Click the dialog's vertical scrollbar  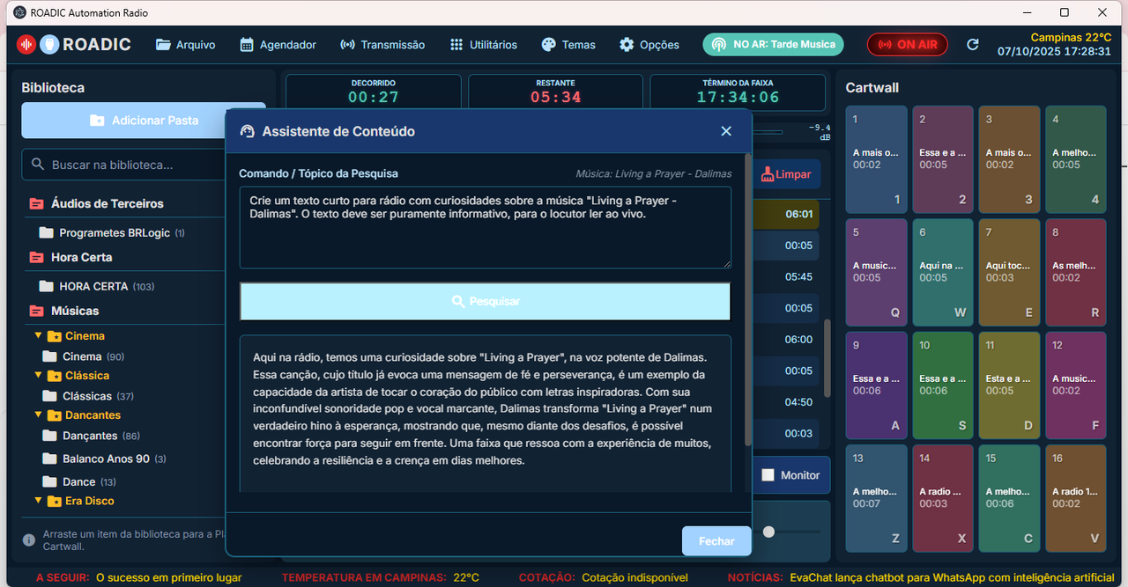pyautogui.click(x=748, y=299)
